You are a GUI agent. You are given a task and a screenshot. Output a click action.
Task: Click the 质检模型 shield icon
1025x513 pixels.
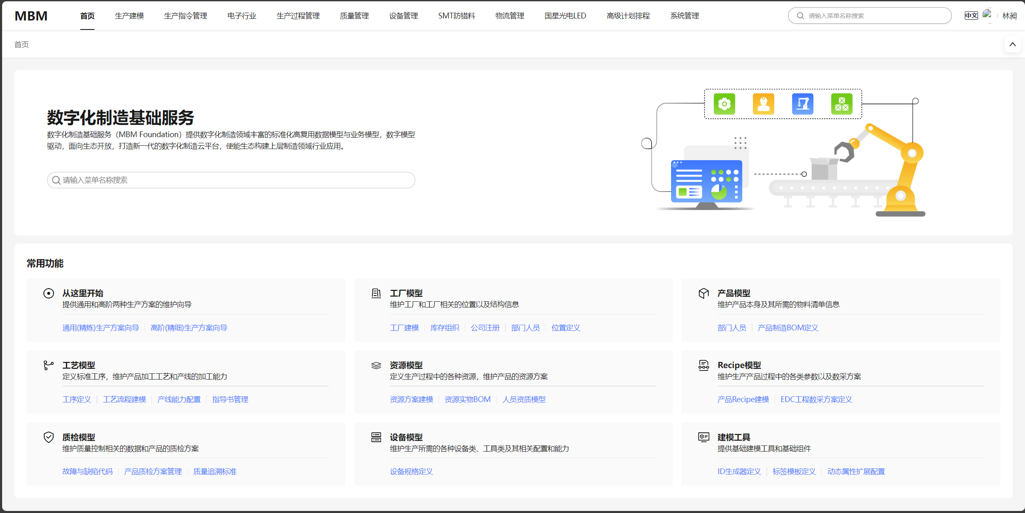[x=49, y=437]
